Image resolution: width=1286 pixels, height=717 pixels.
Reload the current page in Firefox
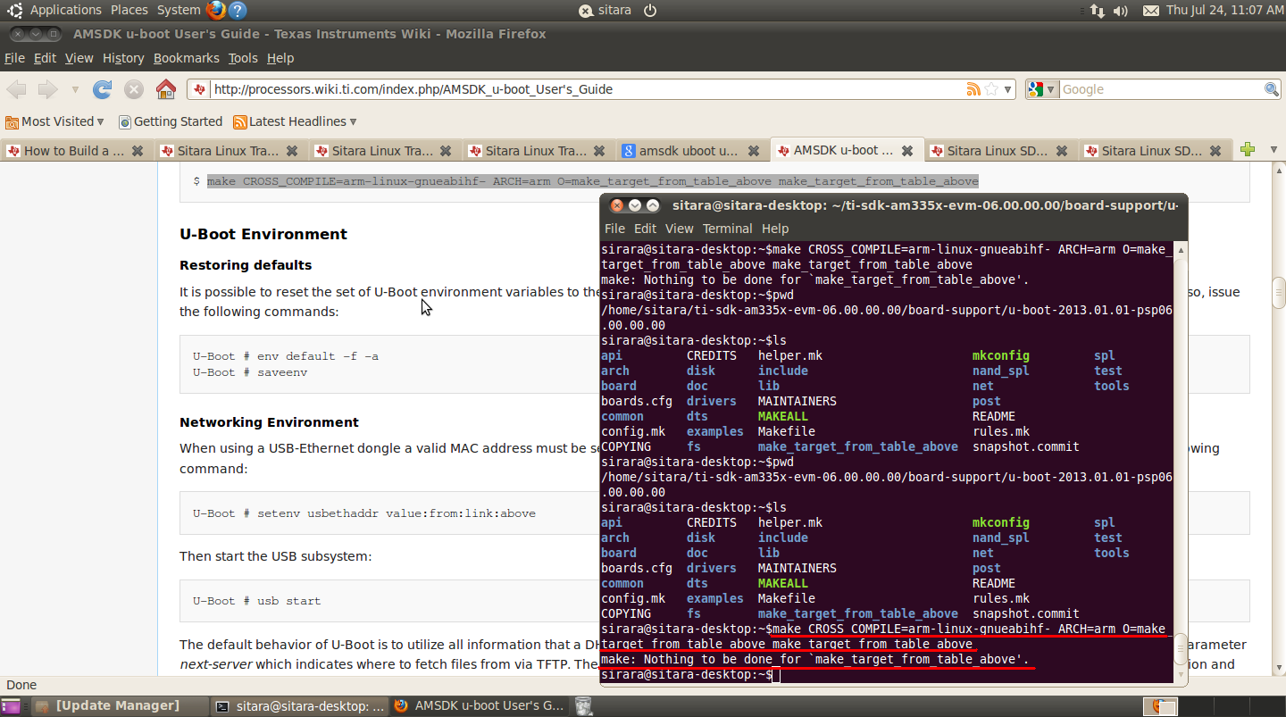click(x=103, y=89)
